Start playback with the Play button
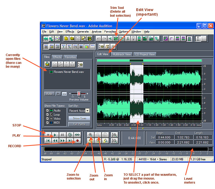This screenshot has width=215, height=189. [55, 135]
